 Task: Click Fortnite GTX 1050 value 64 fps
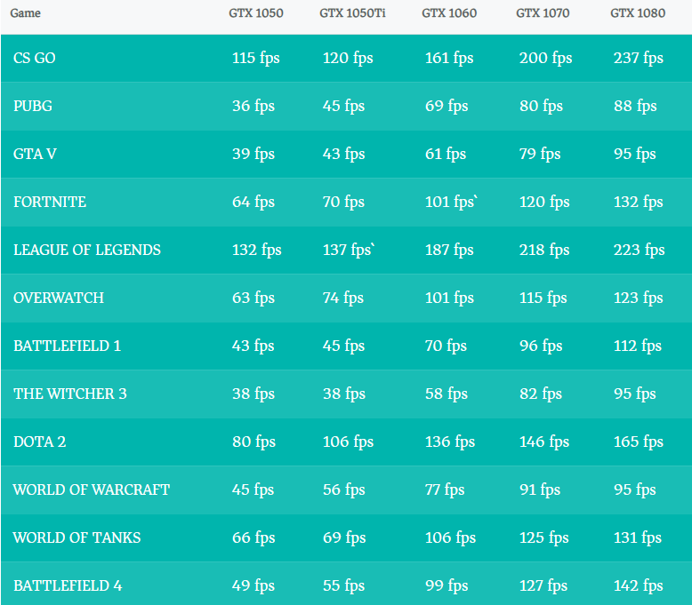tap(253, 203)
